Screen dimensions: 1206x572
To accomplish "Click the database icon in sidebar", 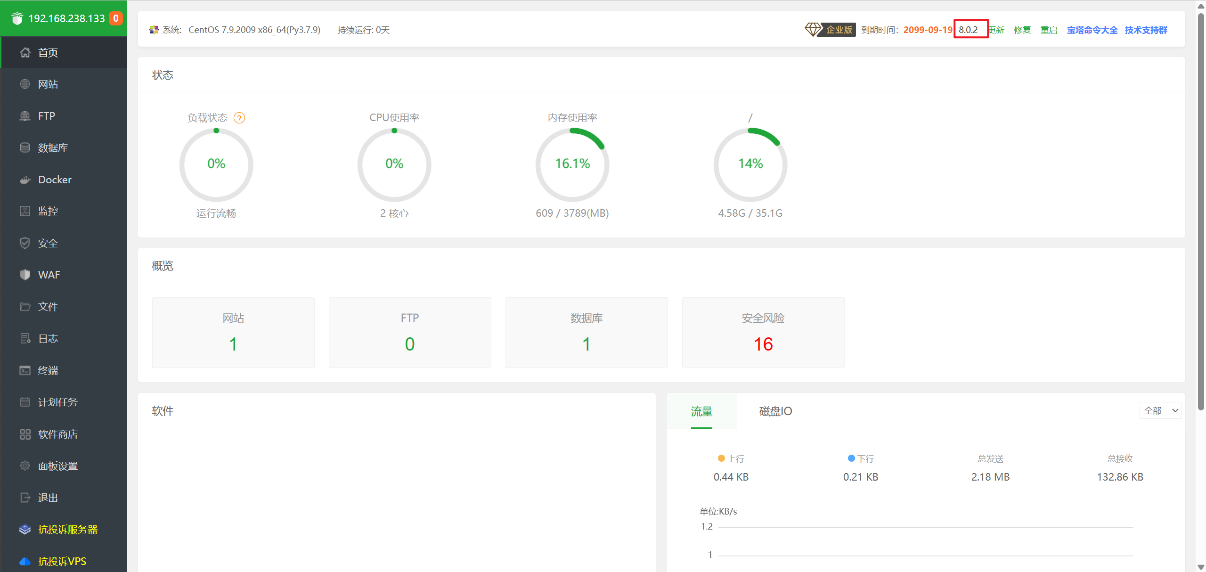I will (x=25, y=147).
